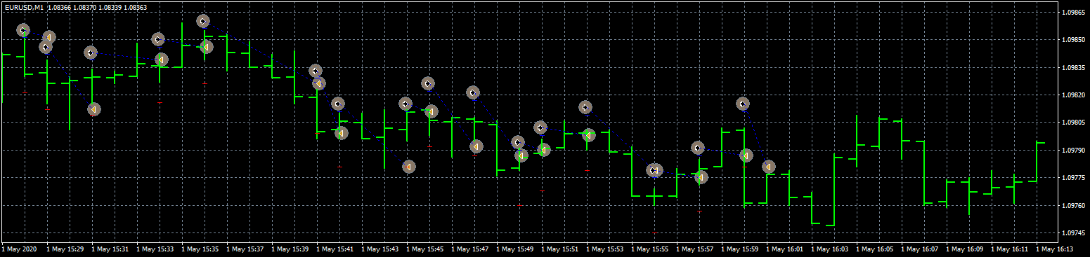Select the entry arrow above the 15:31 bar
The image size is (1090, 257).
point(91,53)
